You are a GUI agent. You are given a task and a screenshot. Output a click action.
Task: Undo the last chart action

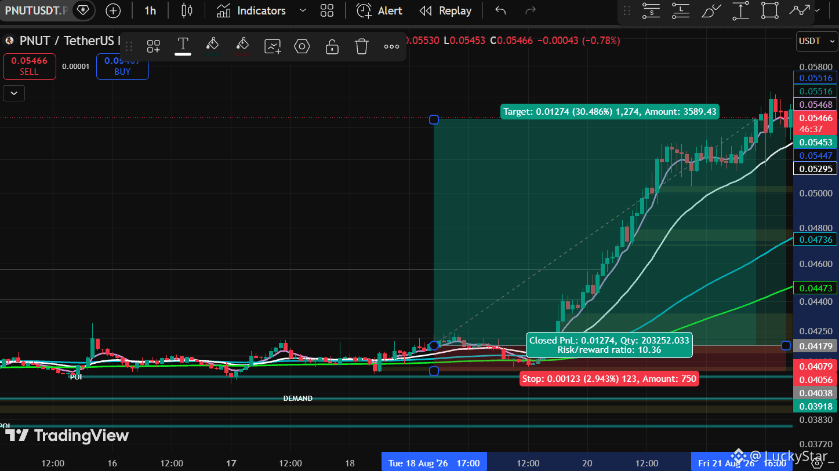click(501, 10)
